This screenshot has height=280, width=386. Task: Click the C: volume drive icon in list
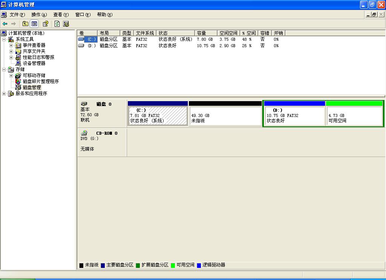tap(81, 39)
